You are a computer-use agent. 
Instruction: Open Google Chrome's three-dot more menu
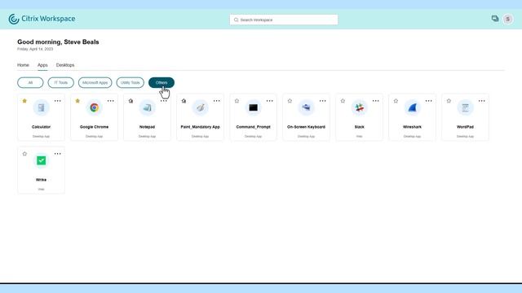coord(111,101)
